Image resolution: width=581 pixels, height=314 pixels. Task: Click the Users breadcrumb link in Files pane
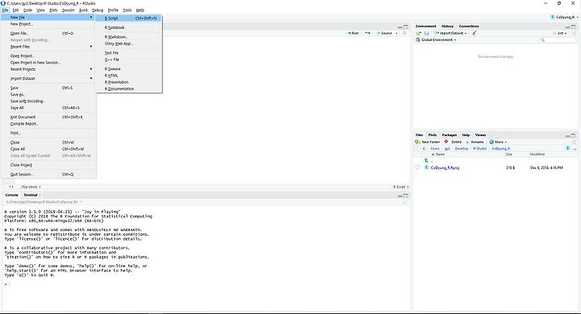[435, 149]
